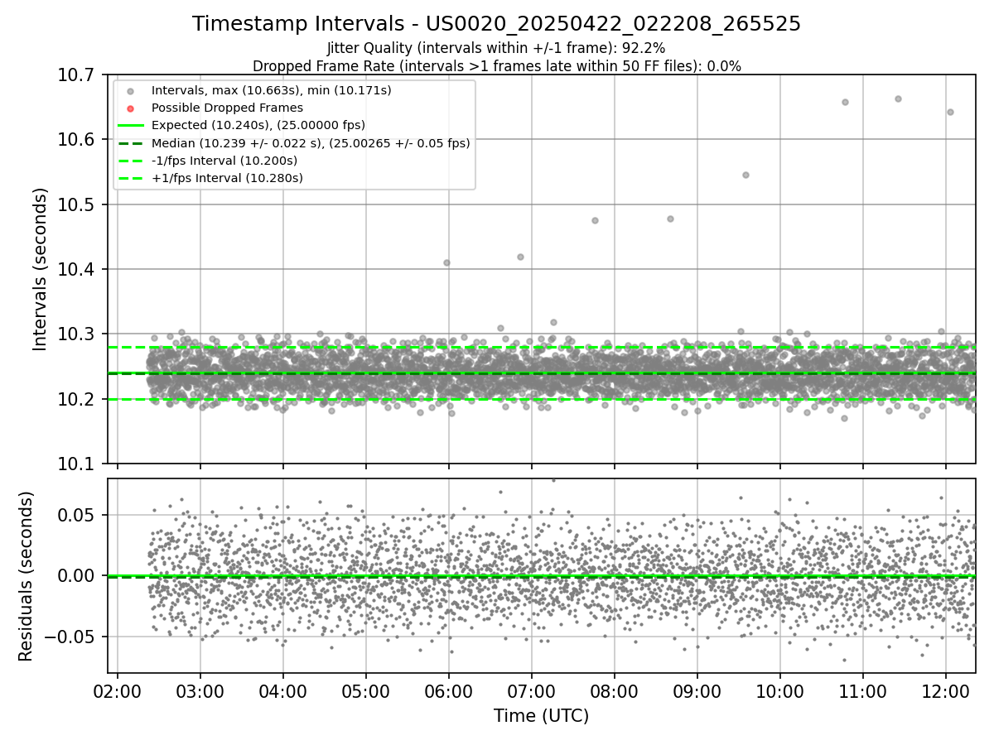
Task: Click the '10:00' time tick label
Action: pyautogui.click(x=780, y=691)
